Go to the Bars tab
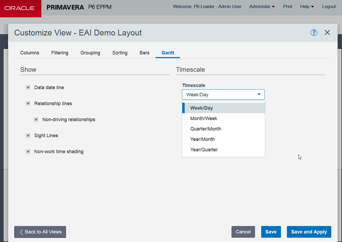The image size is (342, 242). [144, 53]
